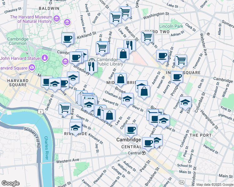The width and height of the screenshot is (234, 187).
Task: Click Route 2A highway shield
Action: point(181,182)
